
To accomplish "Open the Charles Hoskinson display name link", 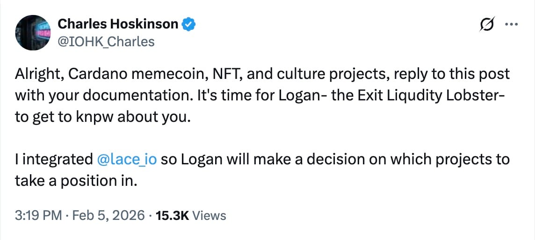I will (x=117, y=24).
